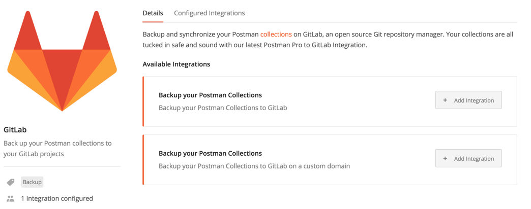Click the 1 Integration configured text
The width and height of the screenshot is (531, 209).
pos(56,198)
